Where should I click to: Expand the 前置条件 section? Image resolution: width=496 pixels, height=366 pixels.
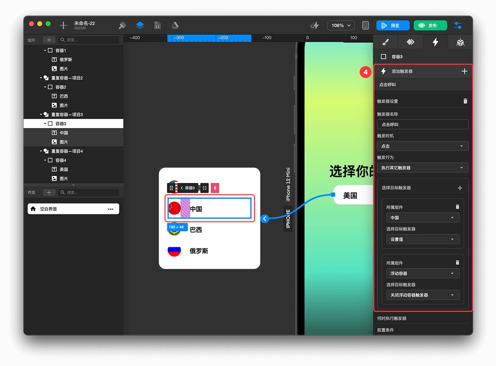422,330
